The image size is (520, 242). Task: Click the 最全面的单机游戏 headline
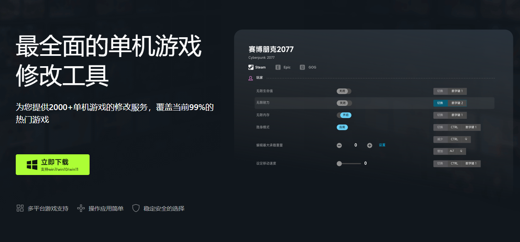coord(109,46)
